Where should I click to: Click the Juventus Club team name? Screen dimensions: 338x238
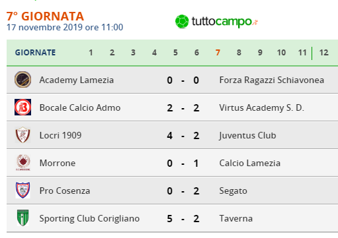[247, 136]
